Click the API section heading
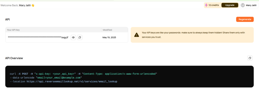 pos(7,19)
